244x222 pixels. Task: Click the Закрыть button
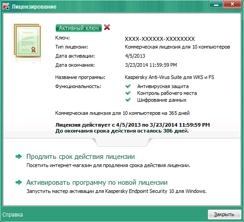(224, 214)
